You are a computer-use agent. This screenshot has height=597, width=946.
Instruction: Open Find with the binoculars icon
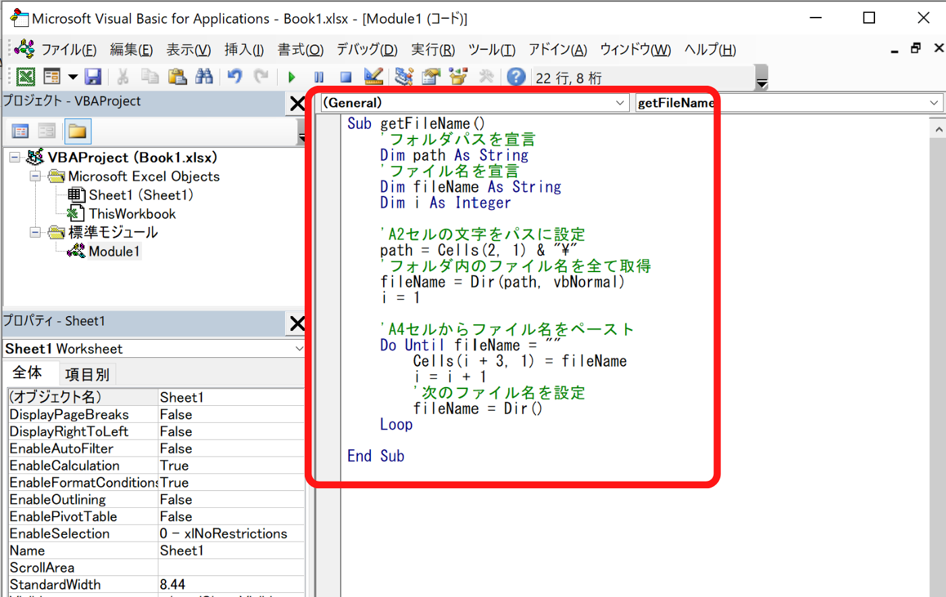[204, 77]
